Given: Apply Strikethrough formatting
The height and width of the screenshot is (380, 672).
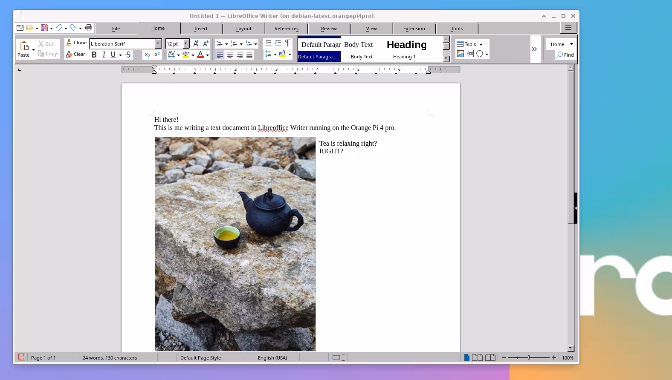Looking at the screenshot, I should coord(128,55).
